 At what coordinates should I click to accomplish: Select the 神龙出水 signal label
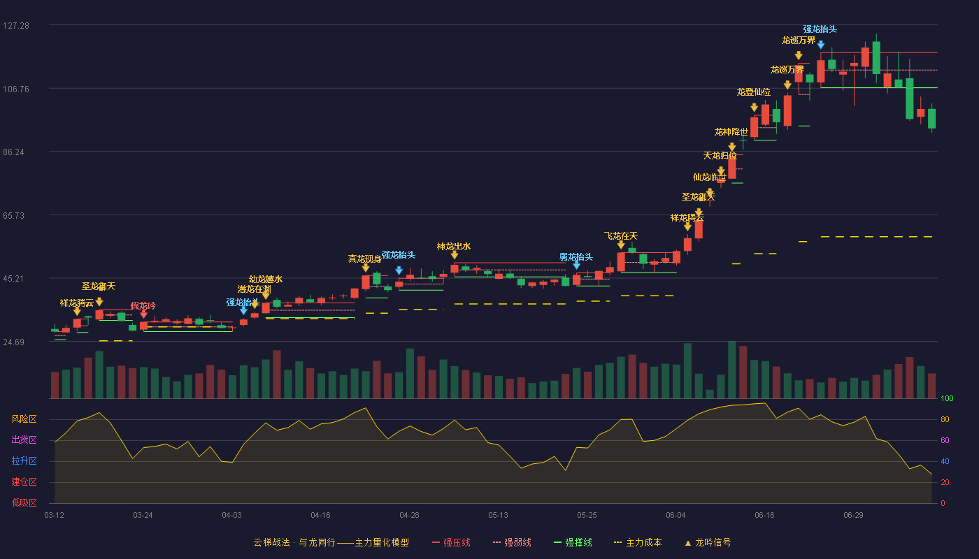(454, 246)
